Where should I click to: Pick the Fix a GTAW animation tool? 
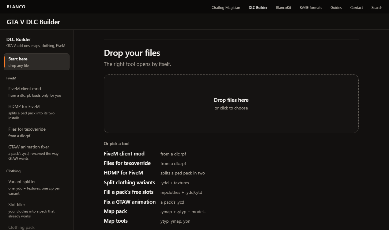click(x=130, y=202)
